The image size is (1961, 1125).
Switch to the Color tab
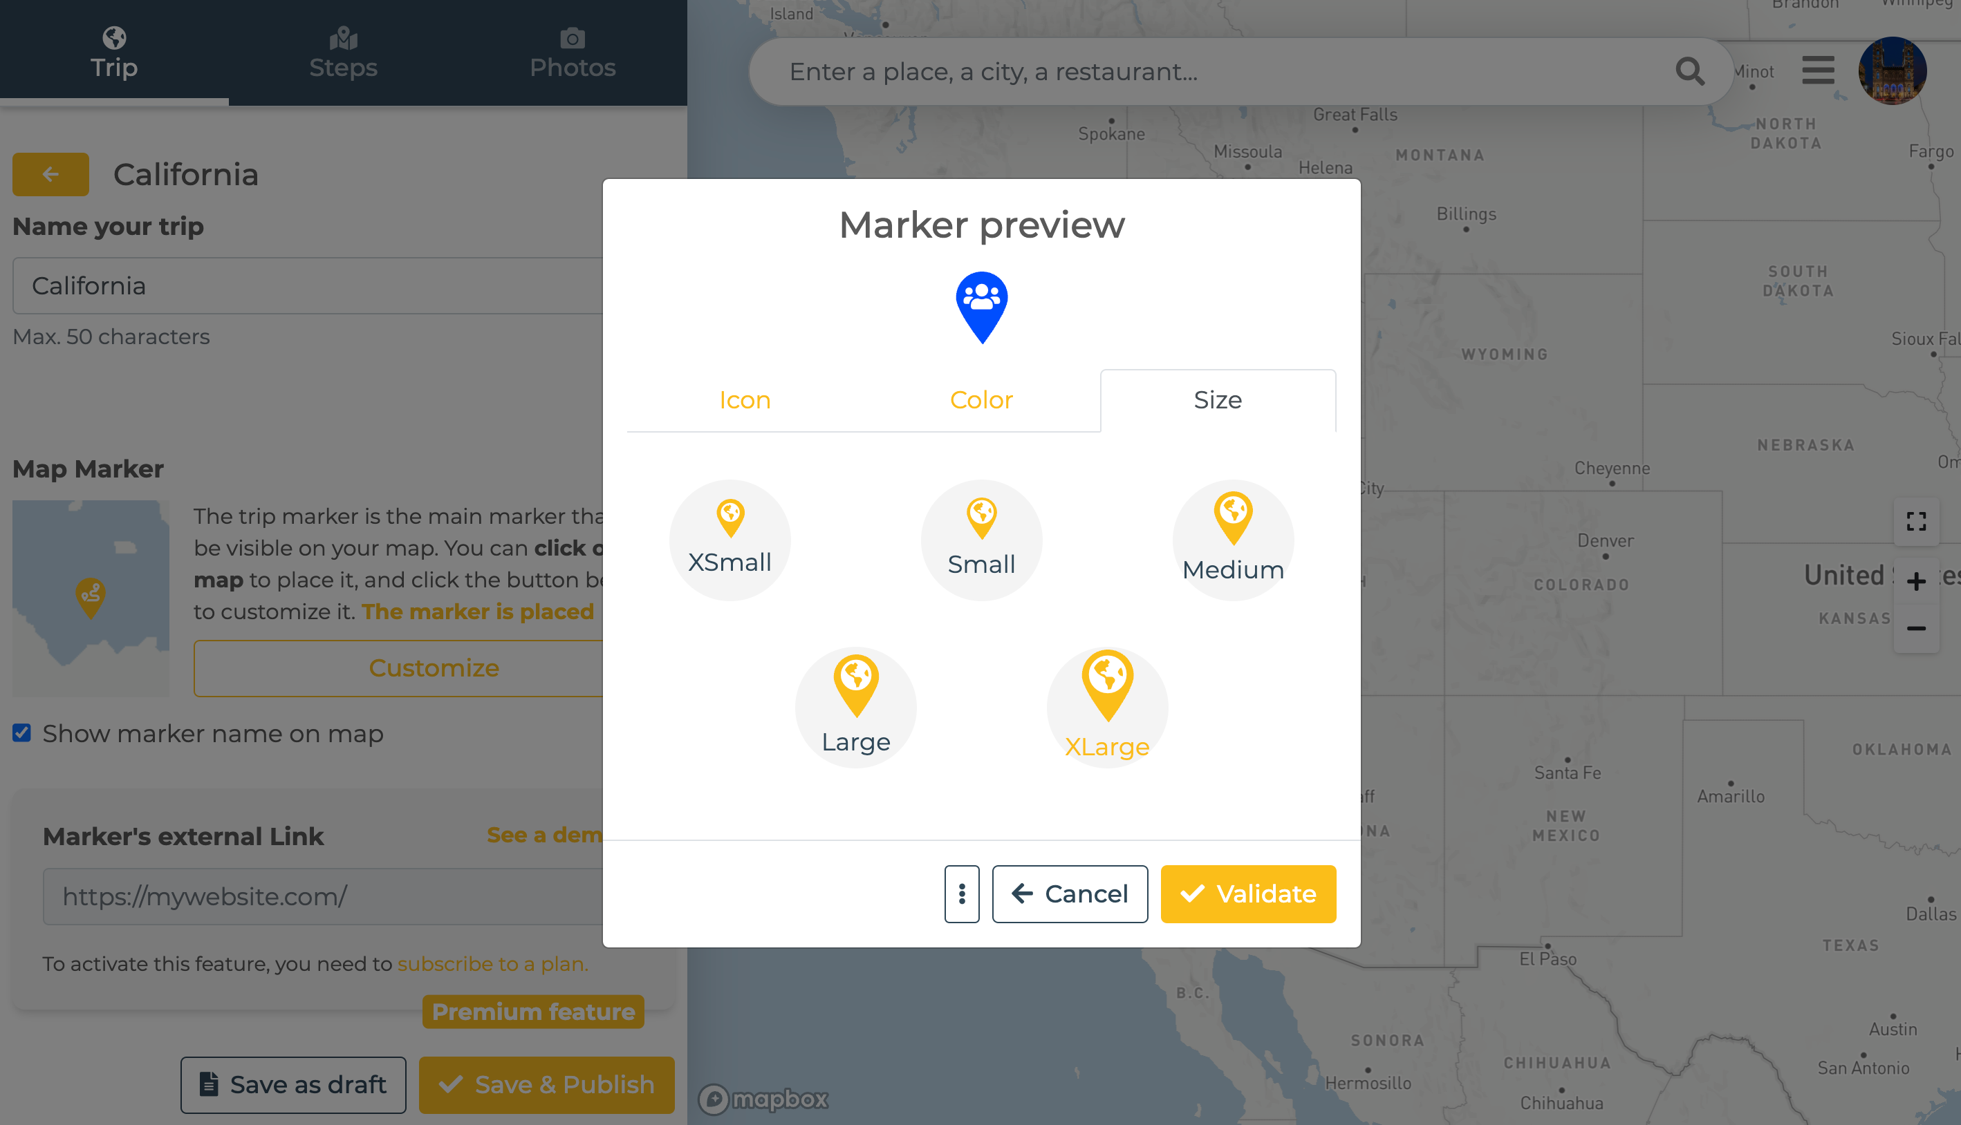[x=981, y=399]
